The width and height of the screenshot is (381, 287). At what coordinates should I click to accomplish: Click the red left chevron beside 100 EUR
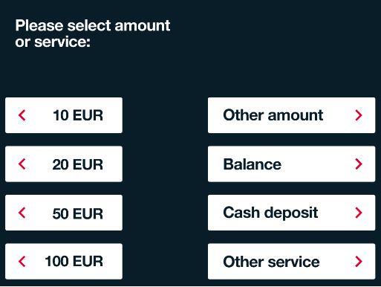[22, 262]
